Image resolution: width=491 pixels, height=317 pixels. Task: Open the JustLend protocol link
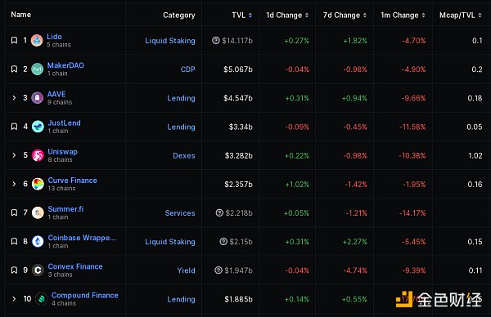(x=64, y=123)
